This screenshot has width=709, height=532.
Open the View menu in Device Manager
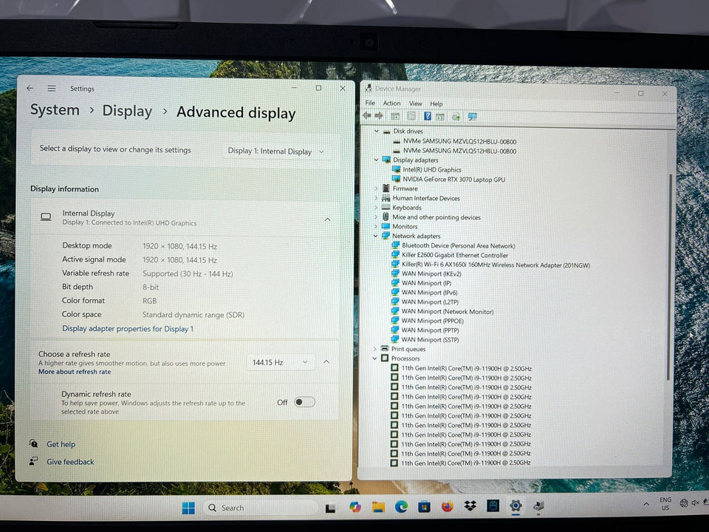click(x=415, y=103)
